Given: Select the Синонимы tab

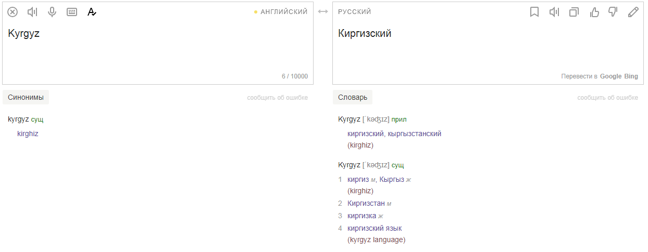Looking at the screenshot, I should click(x=26, y=97).
